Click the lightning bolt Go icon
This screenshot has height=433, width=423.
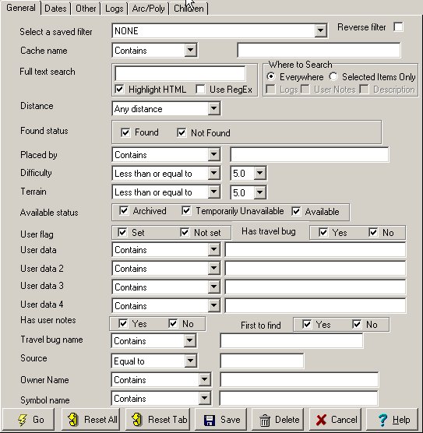click(23, 420)
